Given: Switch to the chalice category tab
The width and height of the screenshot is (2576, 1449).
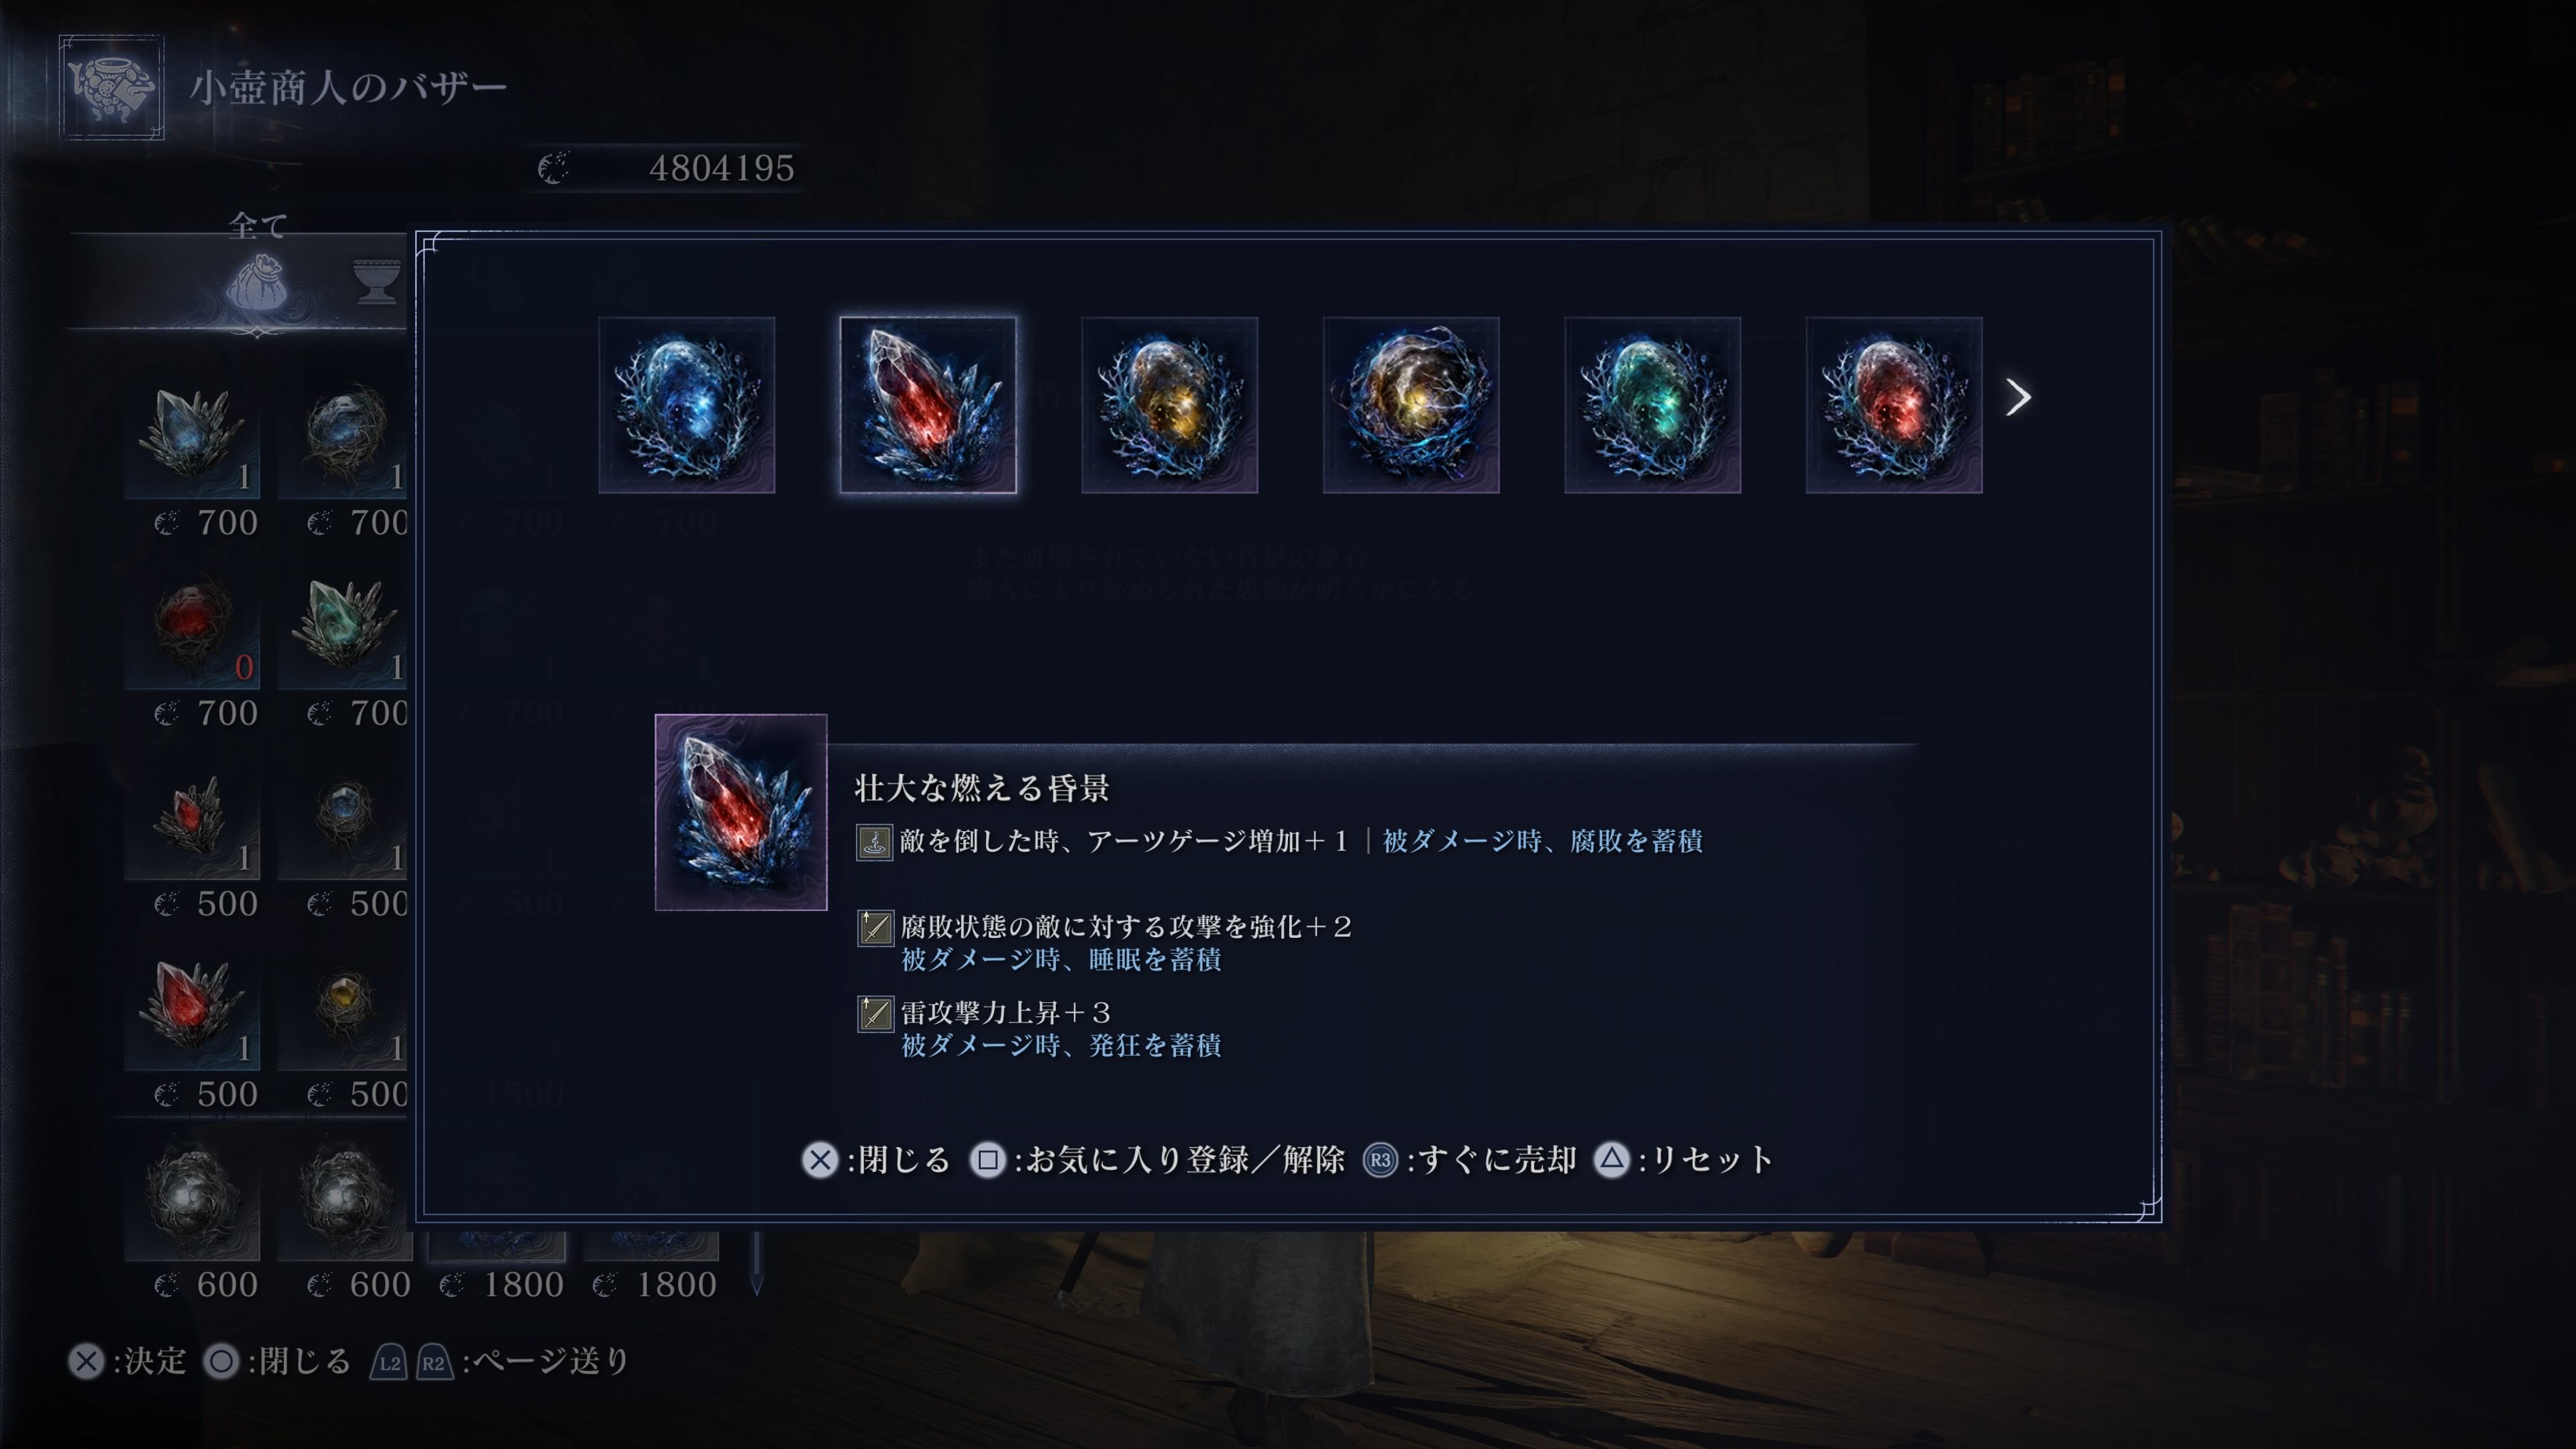Looking at the screenshot, I should point(377,281).
